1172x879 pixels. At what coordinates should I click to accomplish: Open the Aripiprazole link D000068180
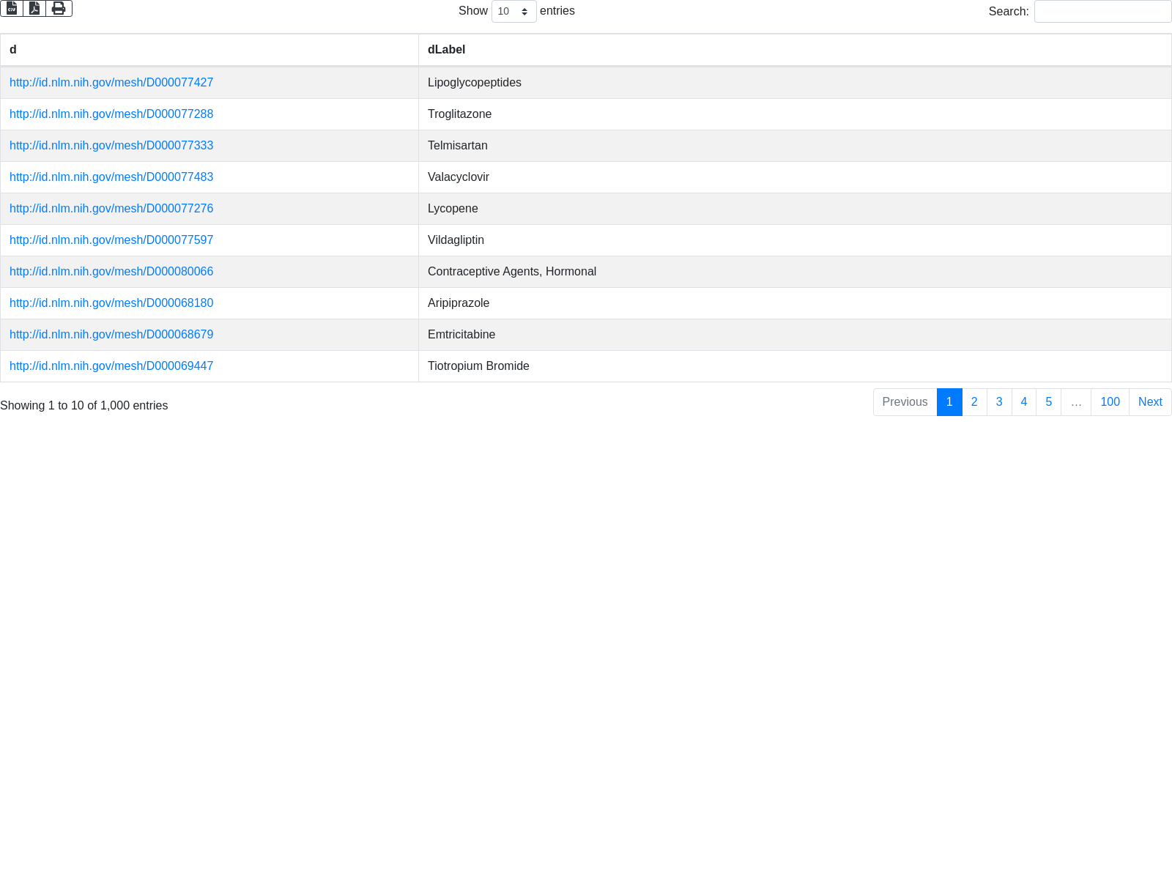point(111,303)
